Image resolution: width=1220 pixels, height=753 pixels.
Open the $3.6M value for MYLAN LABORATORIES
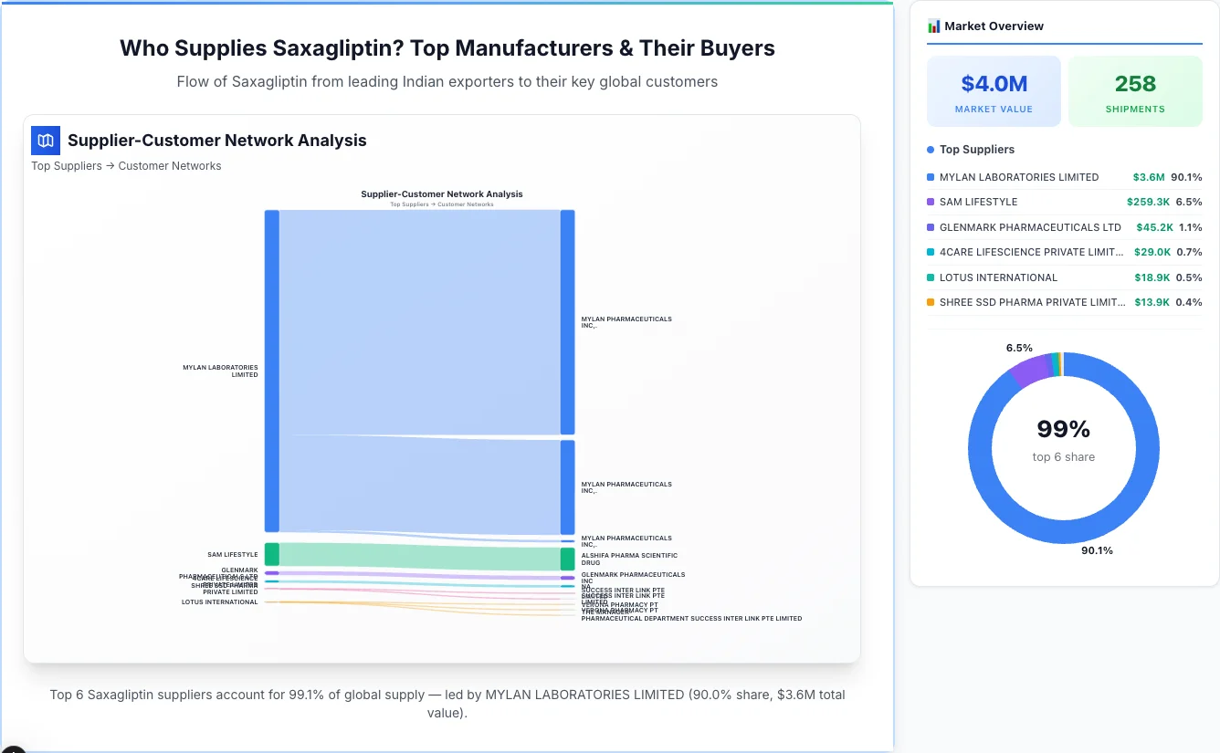coord(1148,177)
